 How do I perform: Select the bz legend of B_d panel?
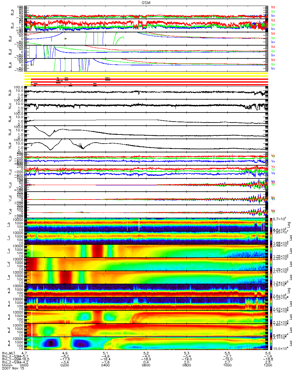[273, 47]
